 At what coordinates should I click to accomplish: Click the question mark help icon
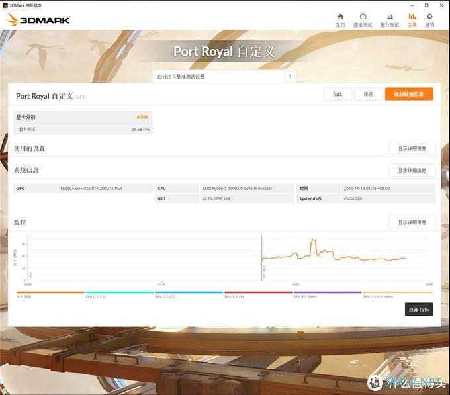tap(290, 77)
